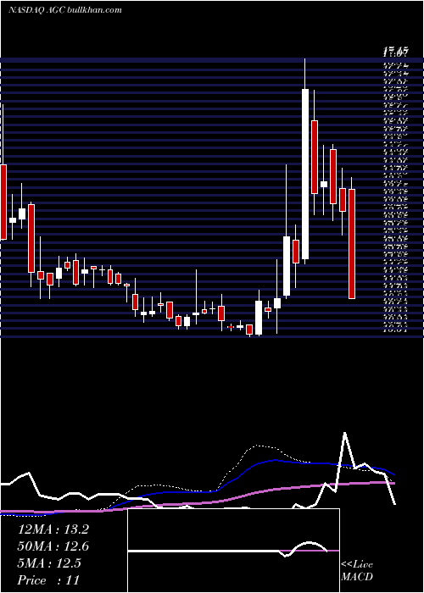Click the 'Price : 11' text
This screenshot has height=593, width=424.
[x=48, y=580]
